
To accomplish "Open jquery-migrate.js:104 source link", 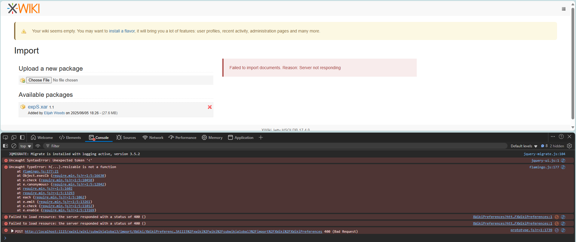I will pos(544,154).
